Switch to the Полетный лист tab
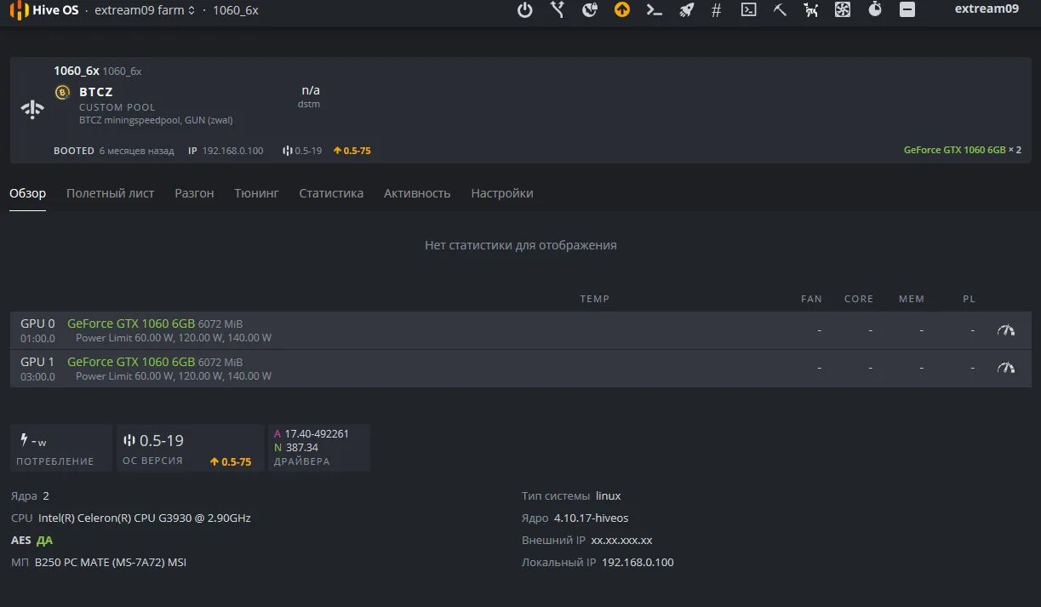The width and height of the screenshot is (1041, 607). point(111,193)
